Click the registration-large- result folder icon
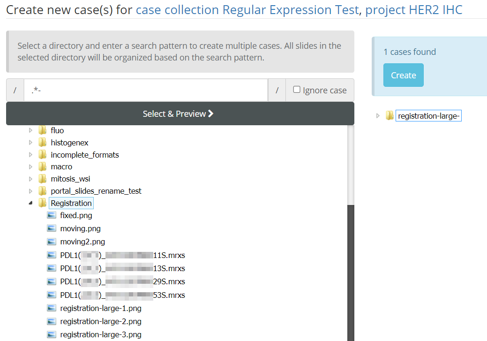Screen dimensions: 487x341 click(x=390, y=116)
